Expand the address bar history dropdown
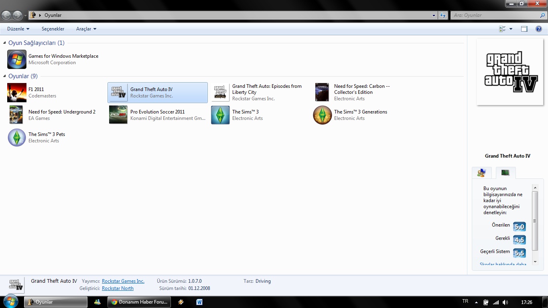 tap(434, 15)
